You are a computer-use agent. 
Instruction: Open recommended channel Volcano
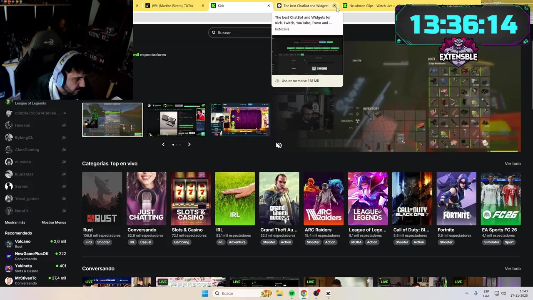36,244
